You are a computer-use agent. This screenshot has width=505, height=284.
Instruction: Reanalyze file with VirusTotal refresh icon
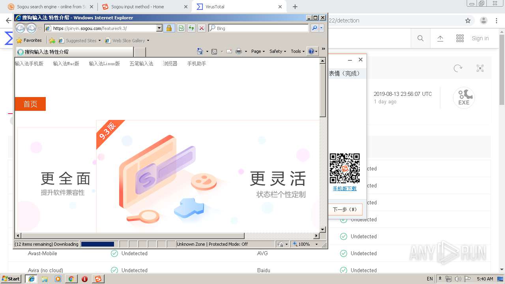pyautogui.click(x=458, y=68)
